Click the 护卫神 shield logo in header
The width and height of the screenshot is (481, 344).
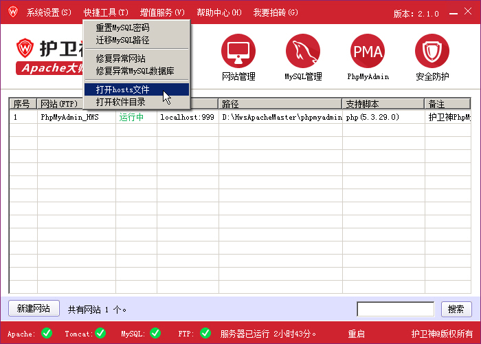25,48
